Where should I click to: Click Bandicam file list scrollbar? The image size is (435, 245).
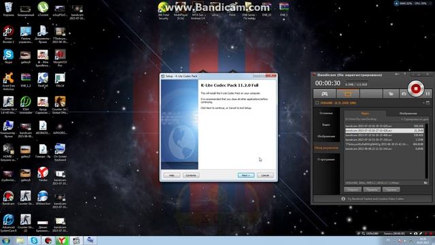point(426,151)
